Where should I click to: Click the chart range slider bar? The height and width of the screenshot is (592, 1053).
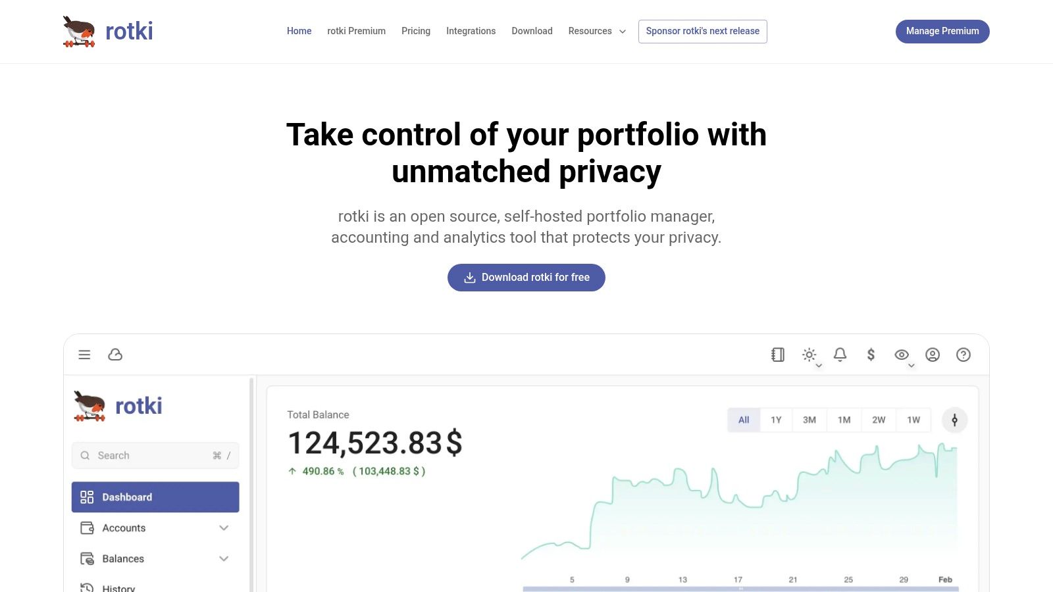[740, 589]
